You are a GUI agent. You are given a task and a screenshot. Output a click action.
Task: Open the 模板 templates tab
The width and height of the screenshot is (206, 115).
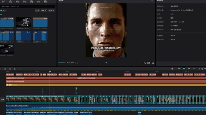pyautogui.click(x=45, y=1)
